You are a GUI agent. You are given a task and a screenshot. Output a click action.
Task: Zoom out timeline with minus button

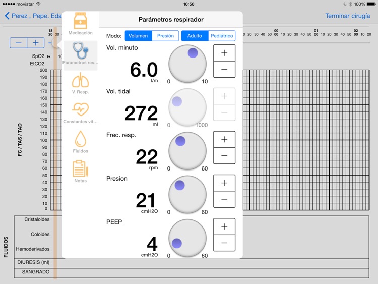(x=18, y=43)
